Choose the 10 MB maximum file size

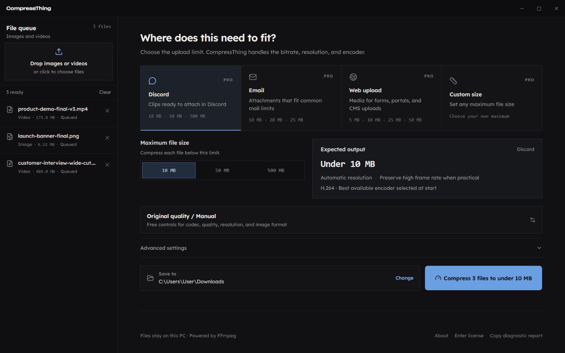click(x=169, y=171)
